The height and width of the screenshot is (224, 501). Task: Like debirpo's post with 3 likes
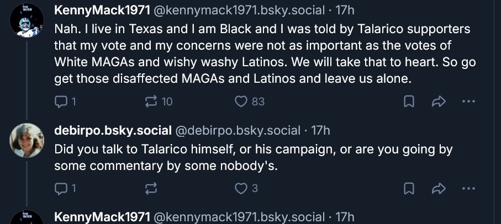point(241,189)
